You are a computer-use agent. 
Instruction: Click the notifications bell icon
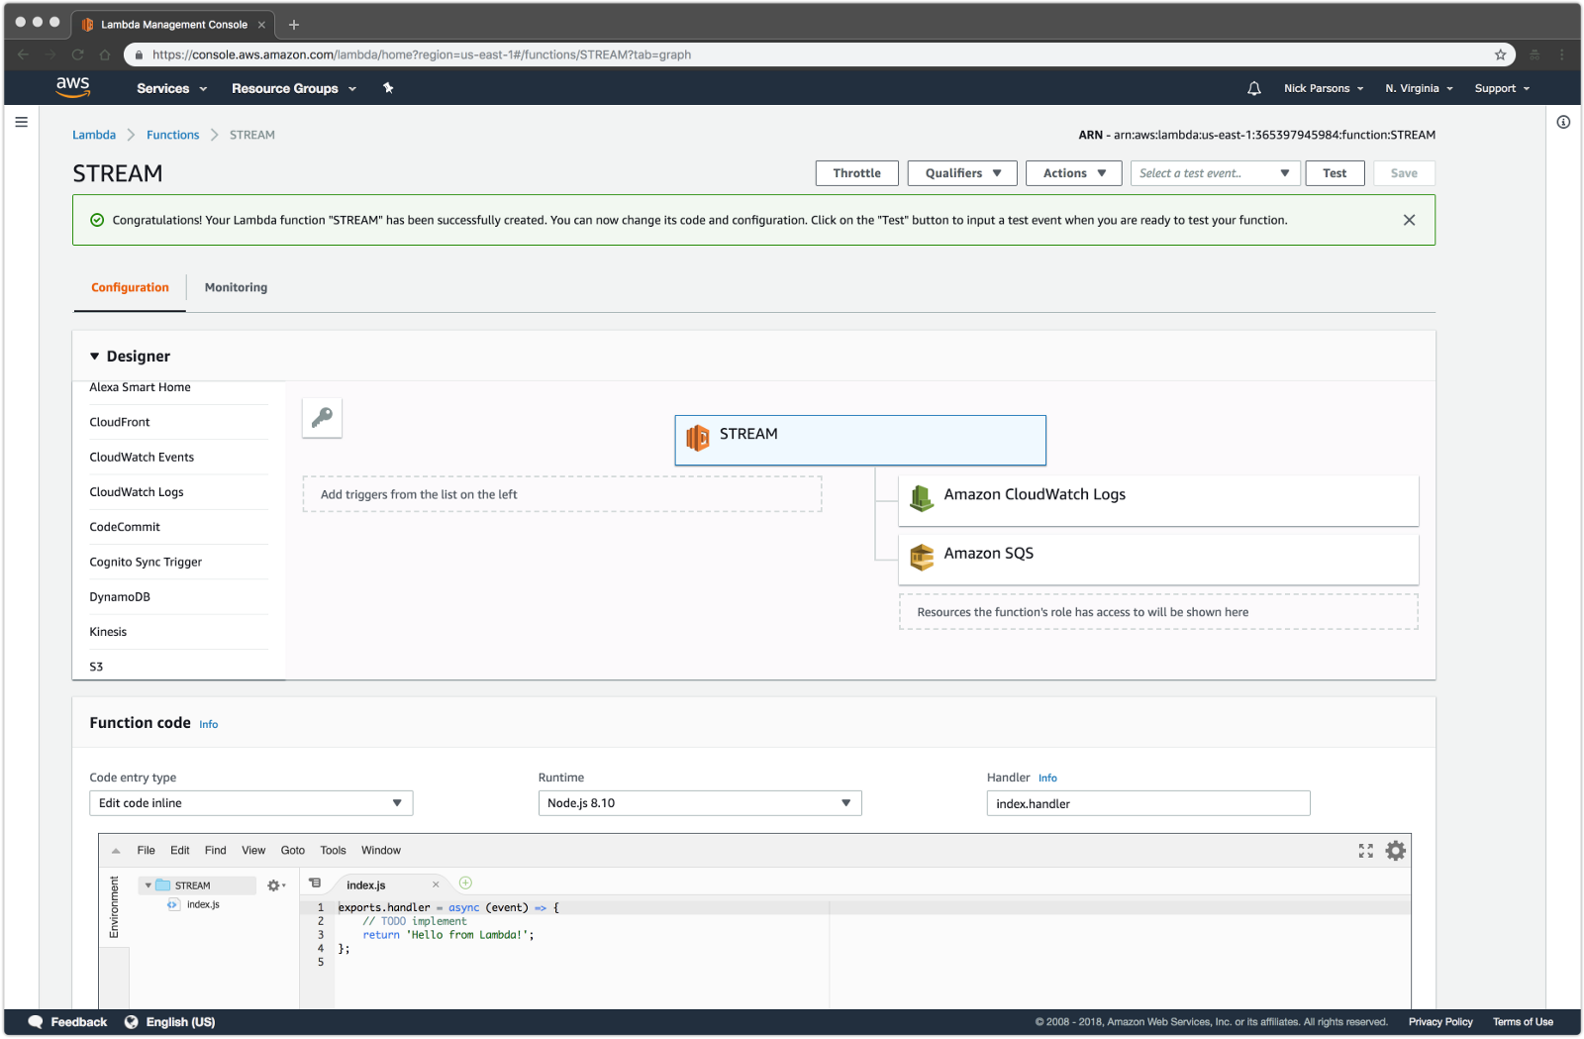1253,88
